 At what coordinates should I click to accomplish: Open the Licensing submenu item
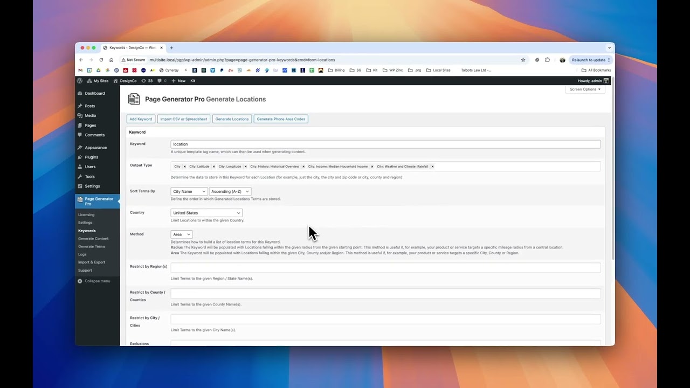(x=86, y=214)
